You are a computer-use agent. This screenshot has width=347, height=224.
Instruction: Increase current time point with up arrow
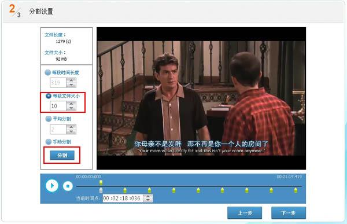(x=148, y=196)
